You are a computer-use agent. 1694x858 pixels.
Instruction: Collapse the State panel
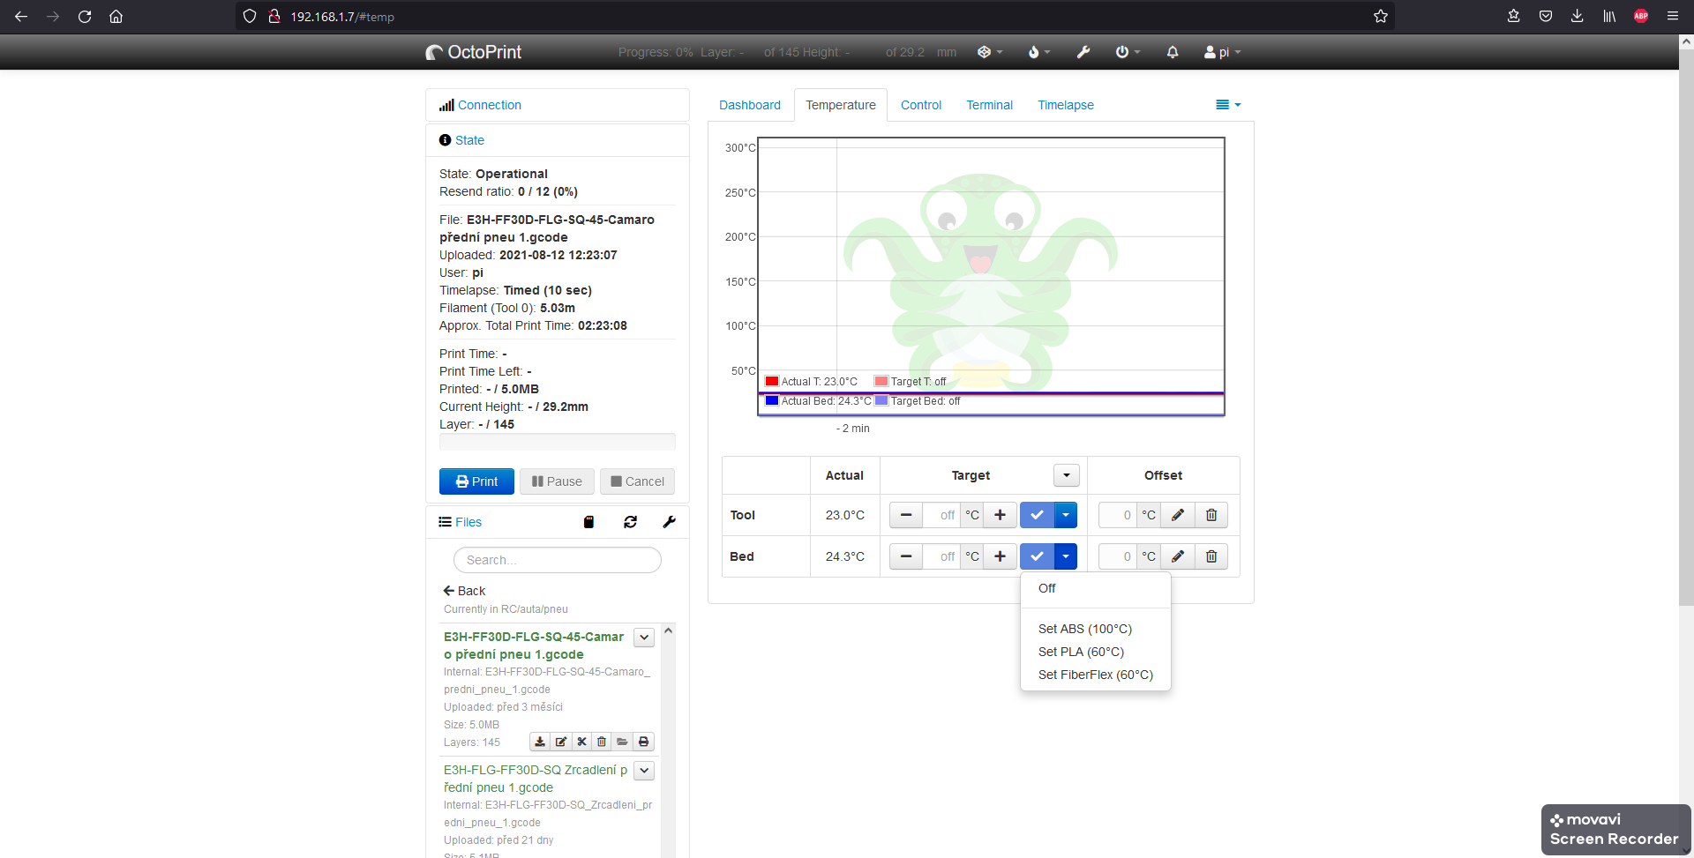pos(469,140)
